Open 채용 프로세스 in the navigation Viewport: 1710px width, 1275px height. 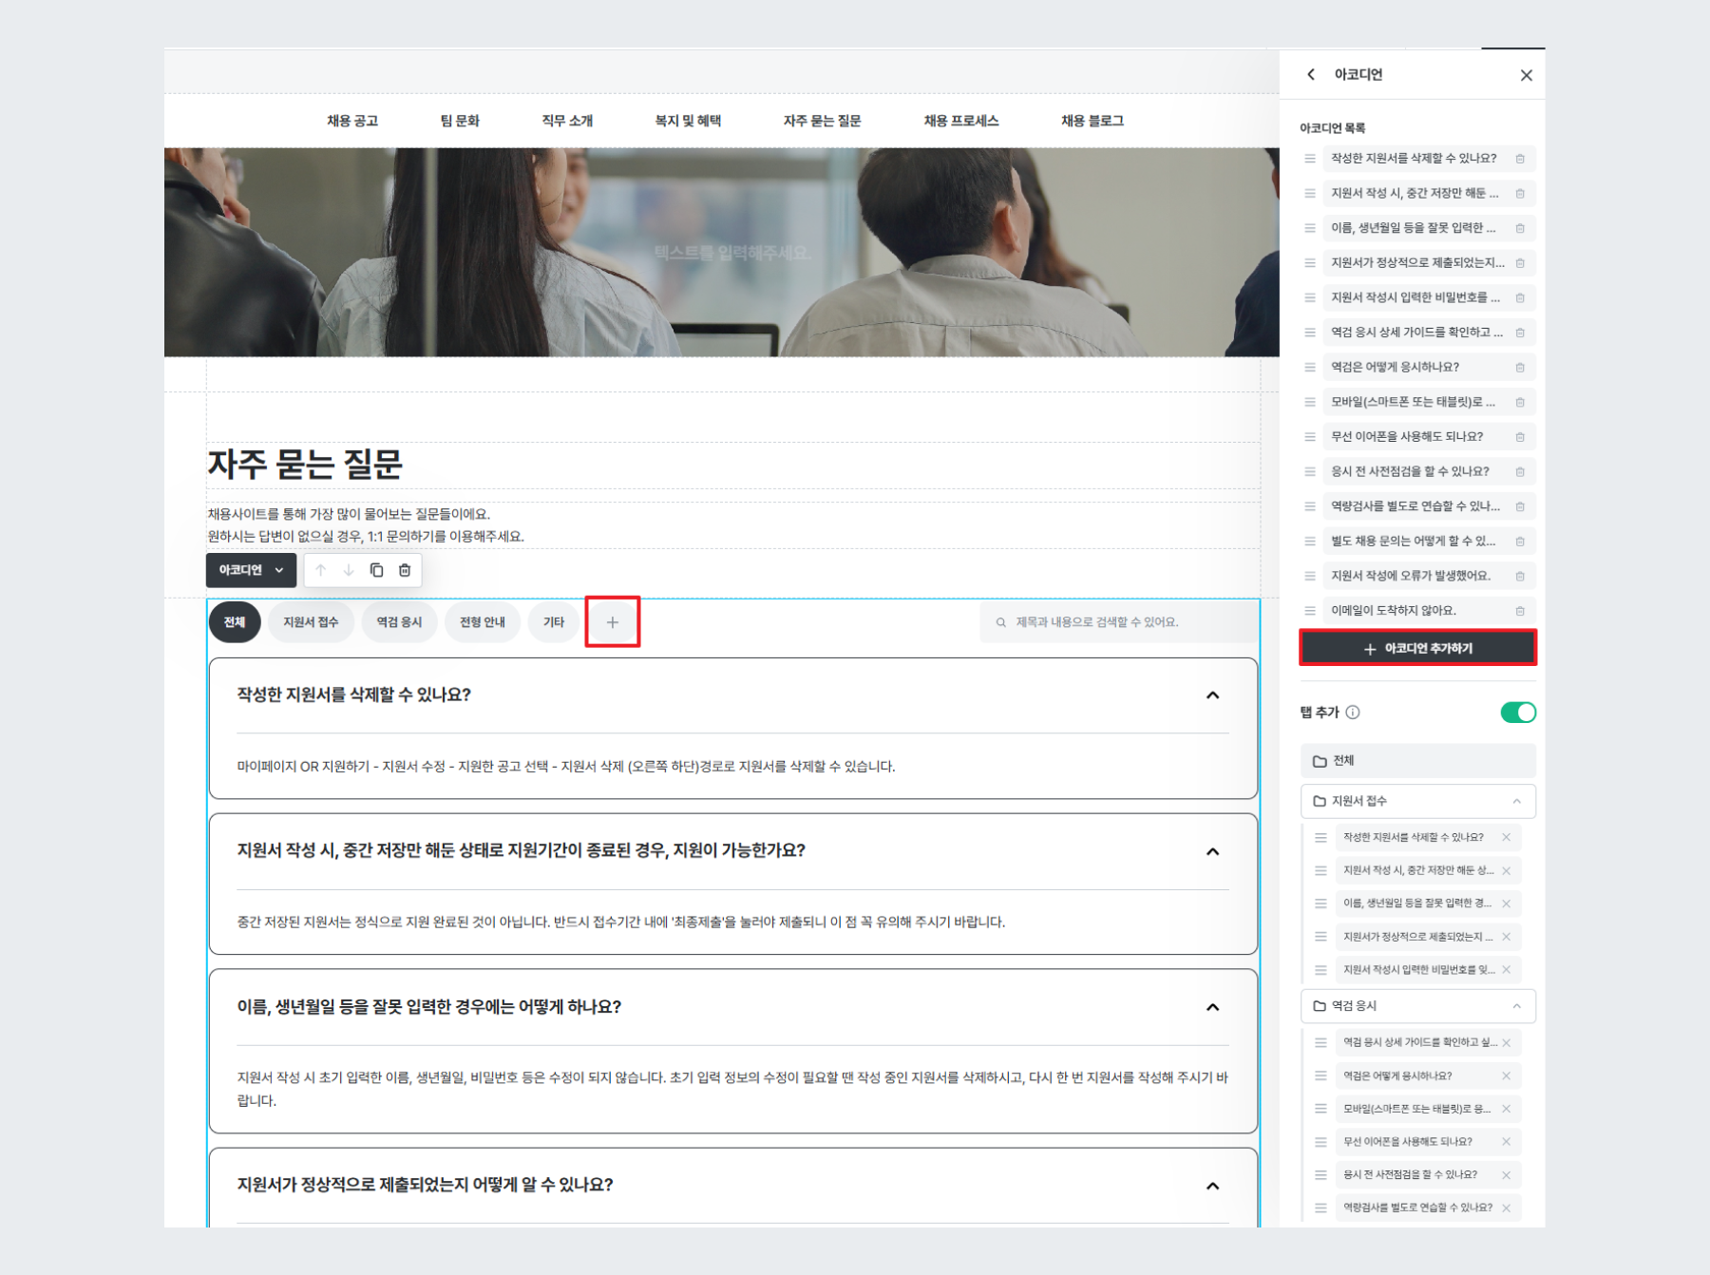coord(960,121)
